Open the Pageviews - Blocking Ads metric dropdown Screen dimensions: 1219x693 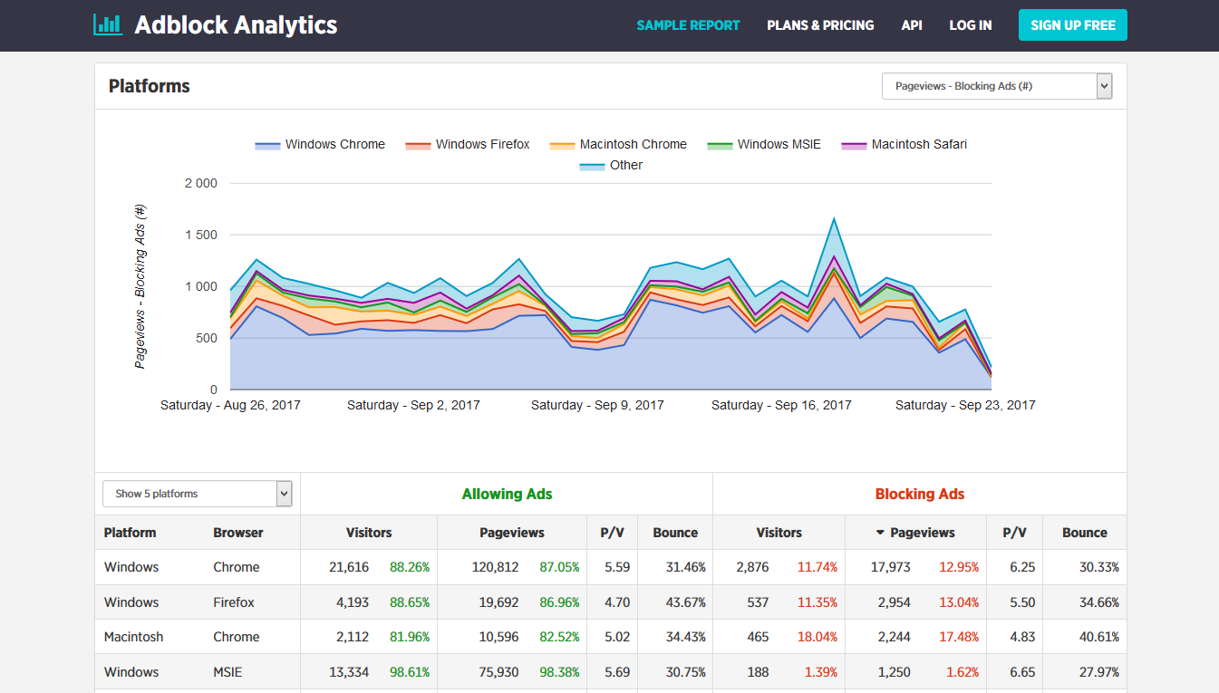(997, 85)
